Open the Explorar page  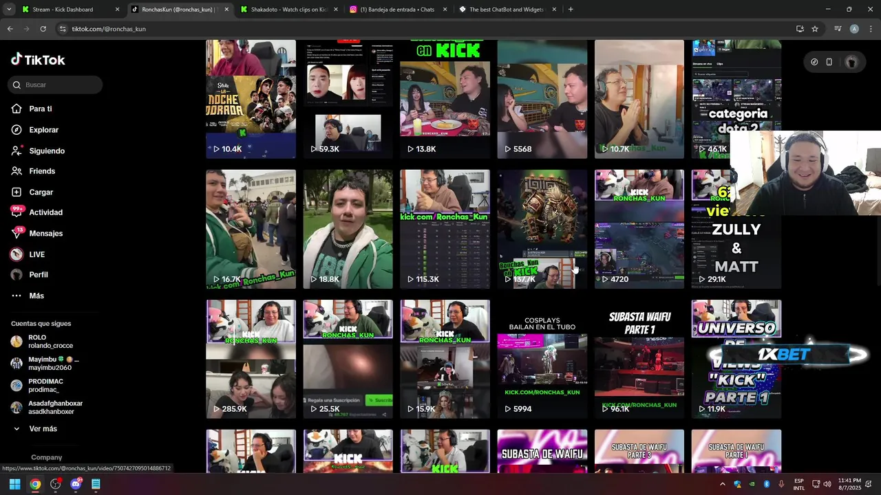[35, 130]
